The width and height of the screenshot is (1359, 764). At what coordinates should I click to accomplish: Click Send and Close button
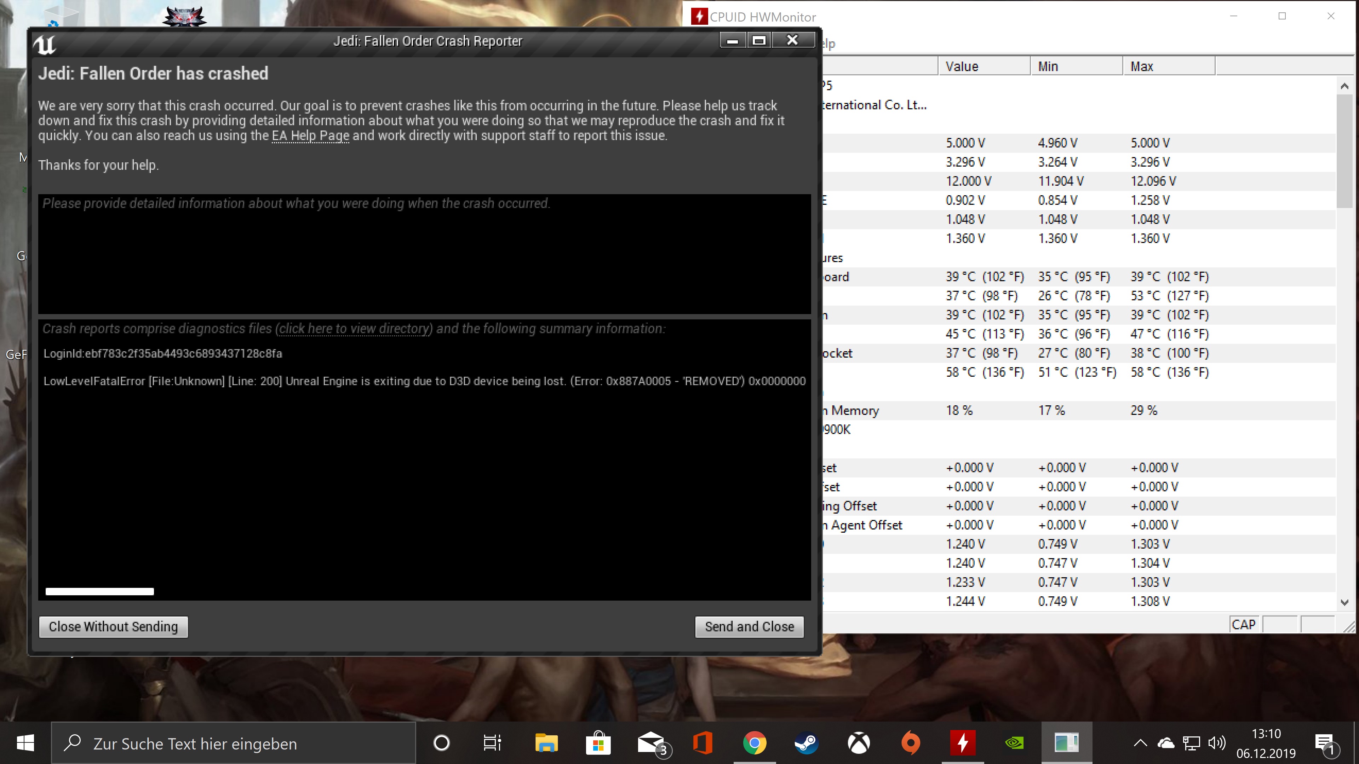pos(749,627)
